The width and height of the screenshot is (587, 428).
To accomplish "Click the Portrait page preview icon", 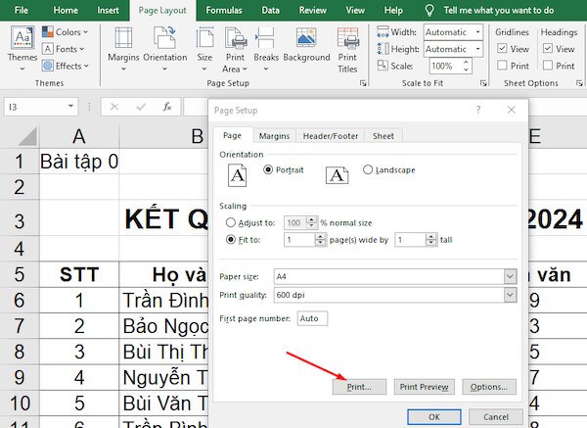I will coord(238,175).
